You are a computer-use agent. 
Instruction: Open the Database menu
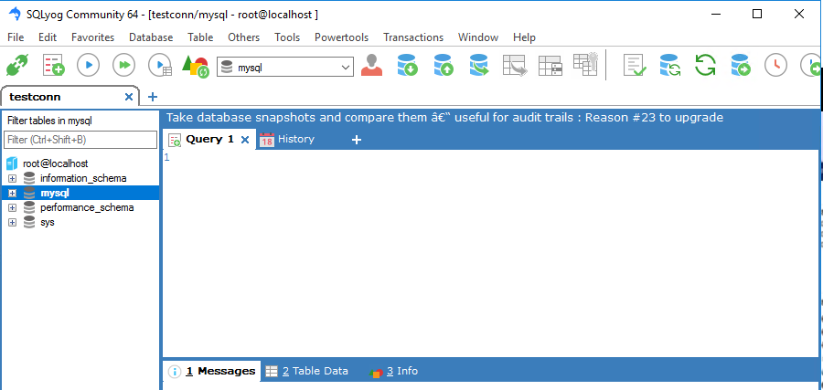click(x=151, y=37)
